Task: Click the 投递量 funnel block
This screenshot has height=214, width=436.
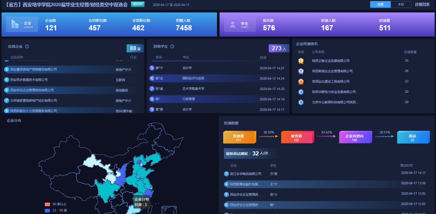Action: (x=239, y=137)
